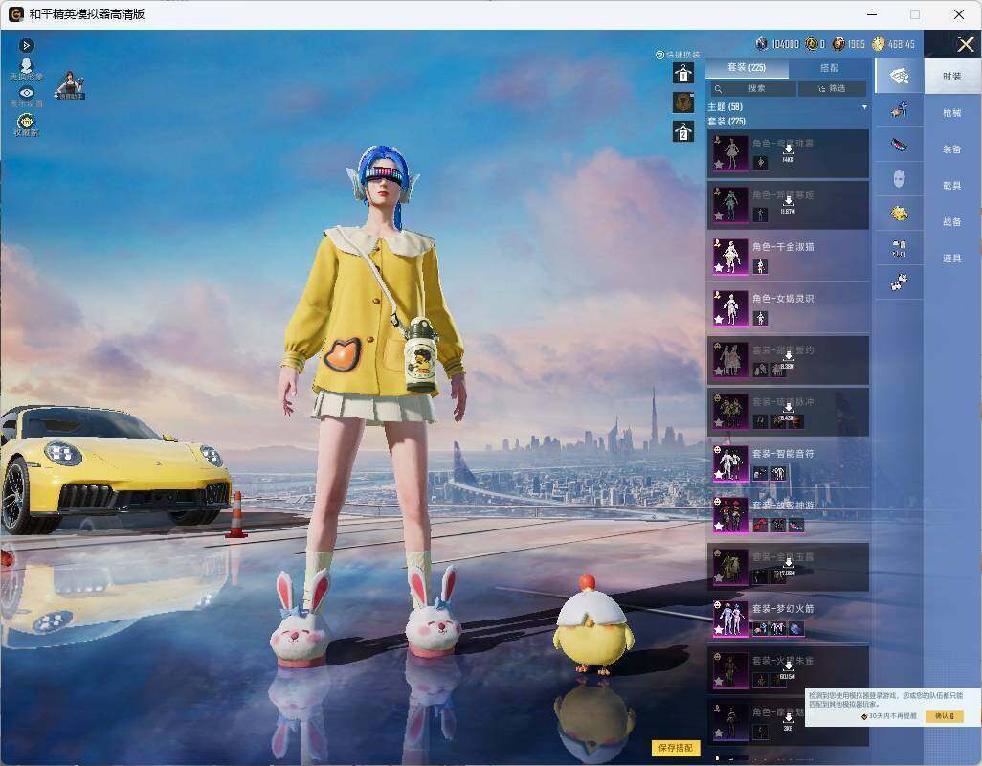Check the 30天内不再提醒 checkbox
982x766 pixels.
[864, 716]
